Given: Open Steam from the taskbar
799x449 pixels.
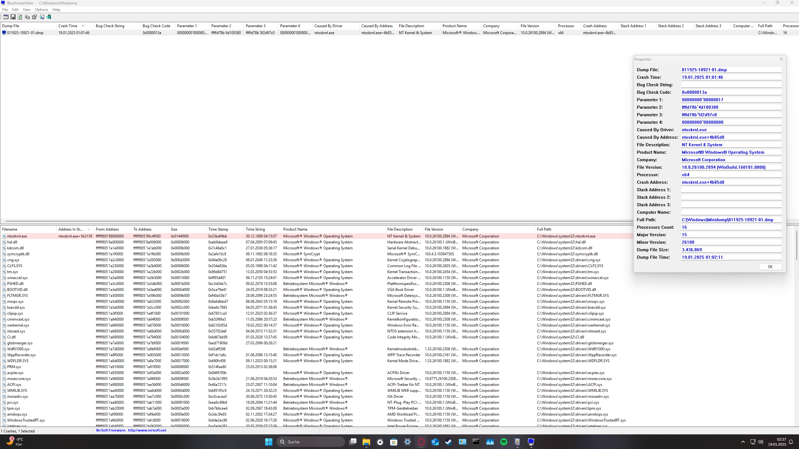Looking at the screenshot, I should 449,442.
